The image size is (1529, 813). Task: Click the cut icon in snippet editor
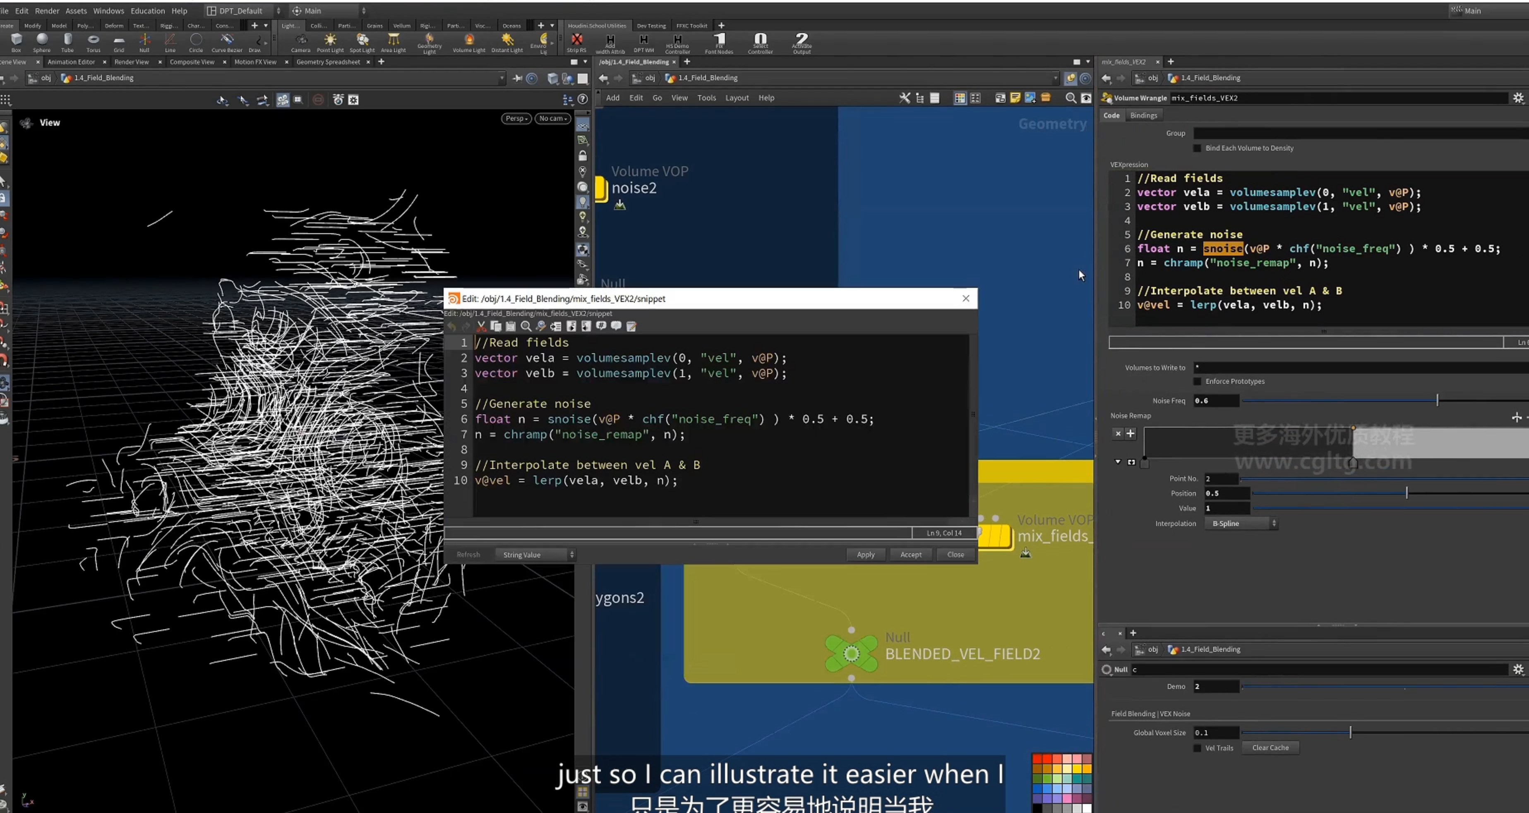481,326
